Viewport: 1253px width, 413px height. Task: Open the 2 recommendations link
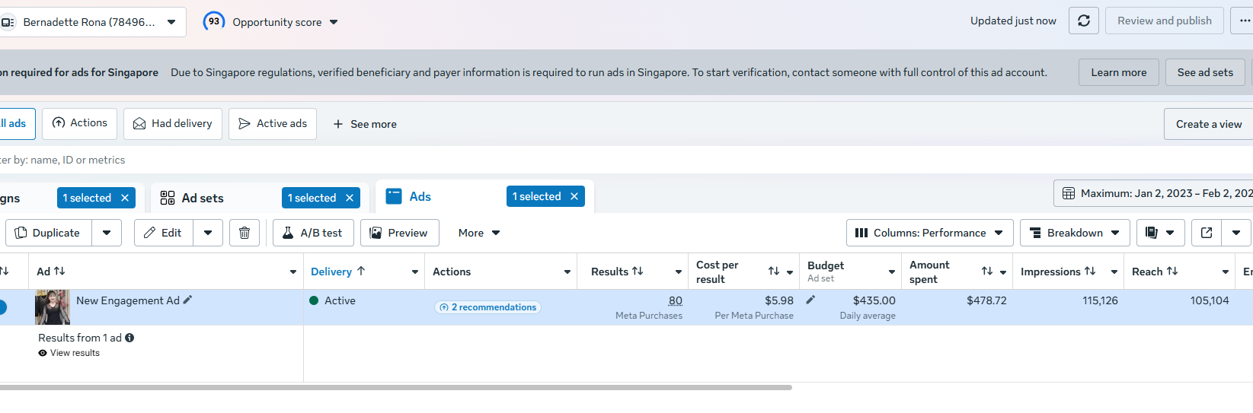[488, 307]
